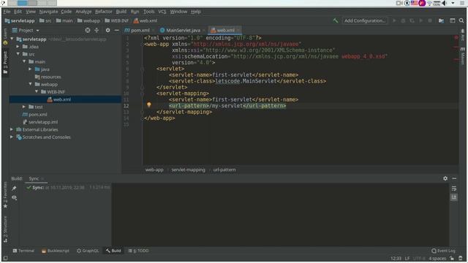This screenshot has width=468, height=263.
Task: Expand the test folder
Action: (24, 107)
